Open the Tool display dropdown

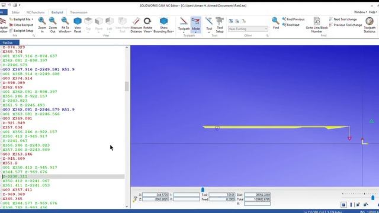[209, 30]
